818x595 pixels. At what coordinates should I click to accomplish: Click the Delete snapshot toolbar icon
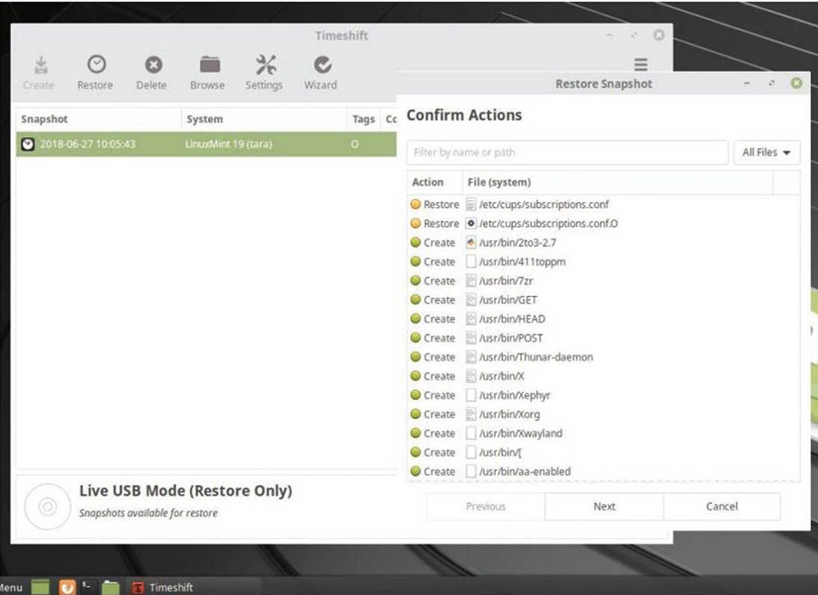coord(153,64)
